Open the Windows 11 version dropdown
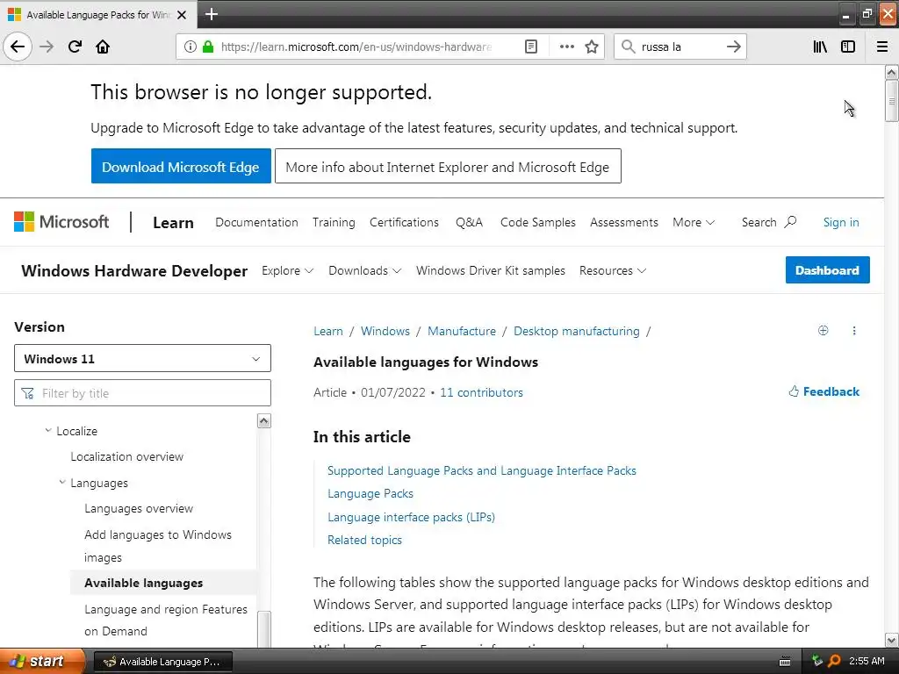 [x=142, y=358]
